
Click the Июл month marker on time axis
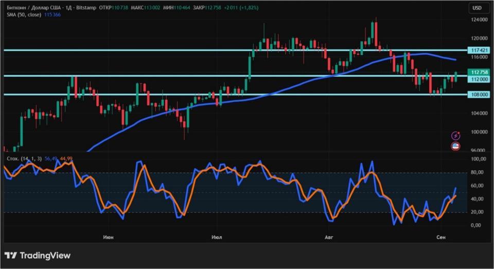tap(217, 237)
